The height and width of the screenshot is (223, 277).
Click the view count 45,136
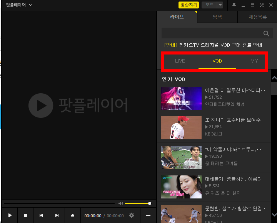pos(215,215)
